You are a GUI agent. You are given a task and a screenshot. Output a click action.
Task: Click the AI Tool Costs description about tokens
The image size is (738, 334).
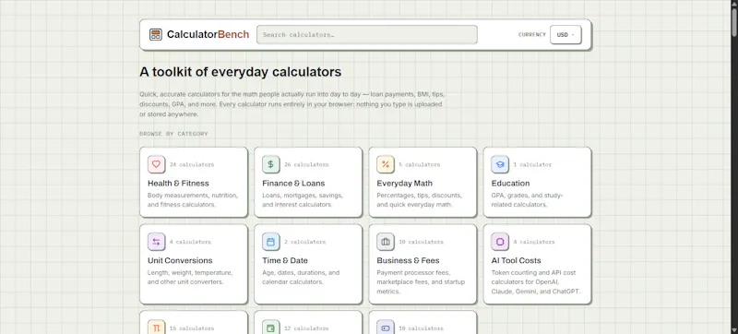[536, 281]
